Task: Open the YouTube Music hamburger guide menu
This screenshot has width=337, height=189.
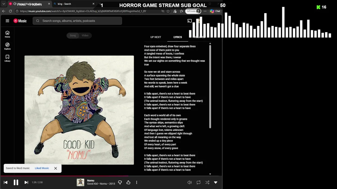Action: coord(7,21)
